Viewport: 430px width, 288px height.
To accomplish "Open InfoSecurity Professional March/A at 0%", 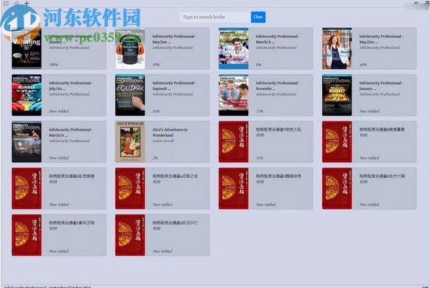I will [266, 48].
